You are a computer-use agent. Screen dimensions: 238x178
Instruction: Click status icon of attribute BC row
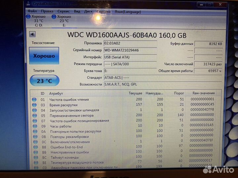coord(36,158)
